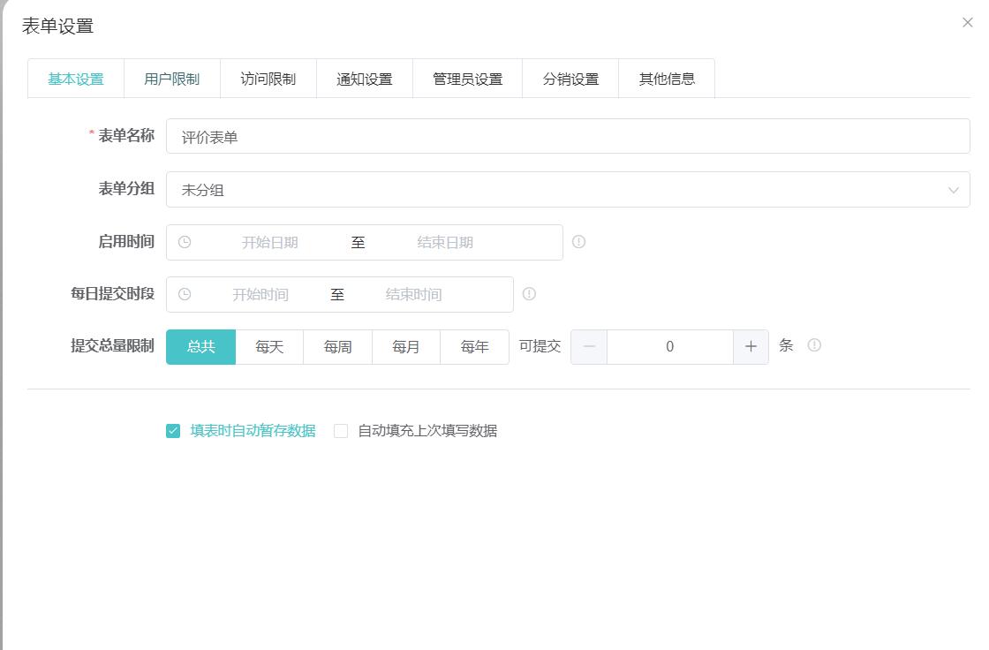Increase submission count with plus button
Viewport: 989px width, 650px height.
(751, 346)
